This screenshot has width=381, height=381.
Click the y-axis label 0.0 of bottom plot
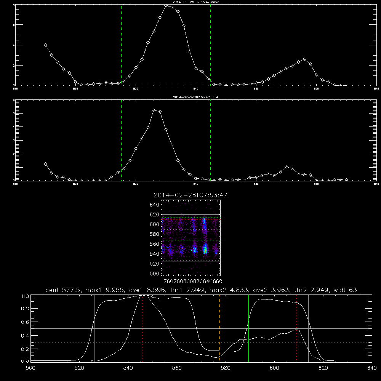(25, 361)
